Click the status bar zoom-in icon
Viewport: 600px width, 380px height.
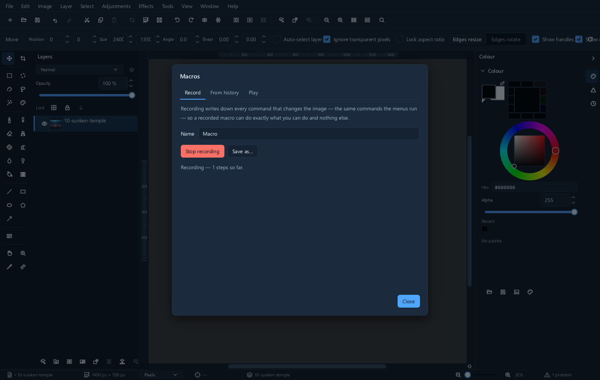pyautogui.click(x=508, y=375)
